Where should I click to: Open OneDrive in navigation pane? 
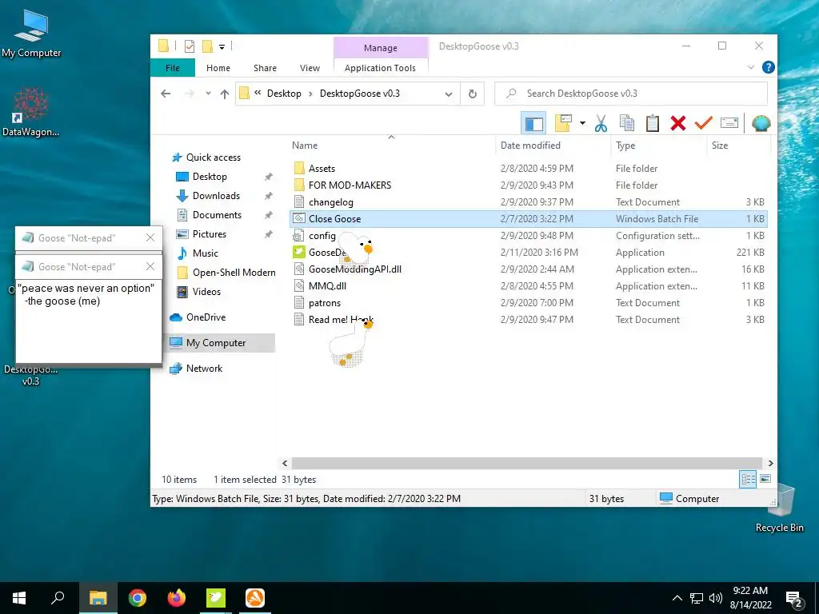(x=206, y=317)
